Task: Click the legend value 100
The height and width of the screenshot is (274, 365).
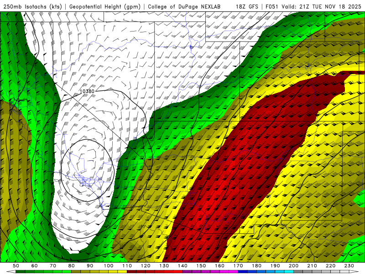Action: (109, 266)
